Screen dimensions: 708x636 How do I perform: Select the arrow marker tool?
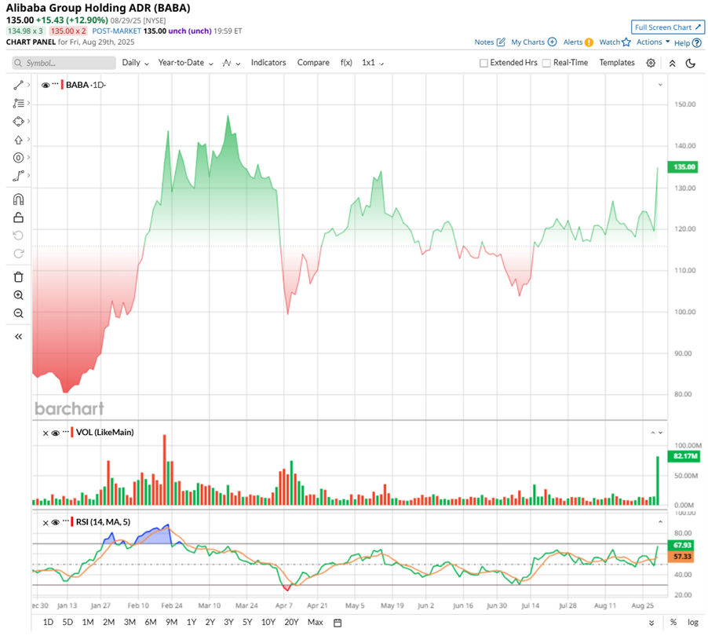click(18, 140)
